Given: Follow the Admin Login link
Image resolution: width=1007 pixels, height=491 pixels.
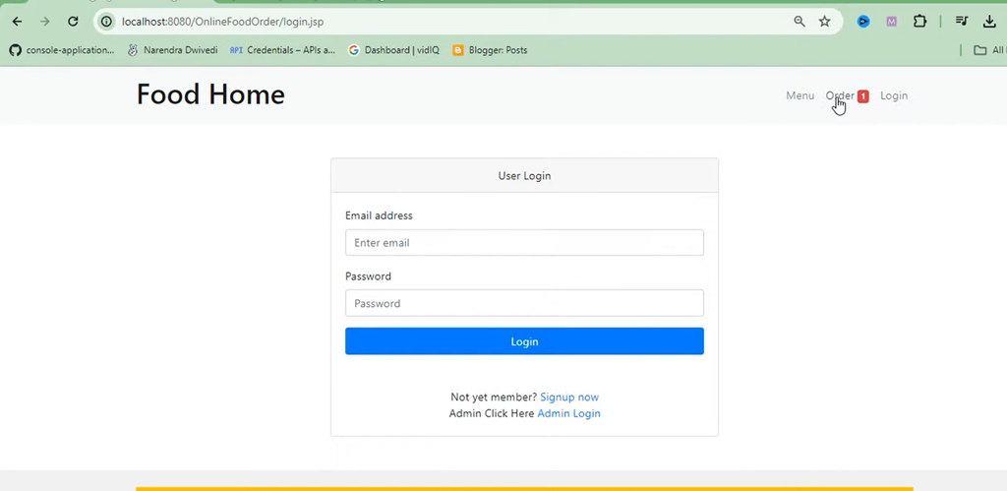Looking at the screenshot, I should pyautogui.click(x=569, y=413).
